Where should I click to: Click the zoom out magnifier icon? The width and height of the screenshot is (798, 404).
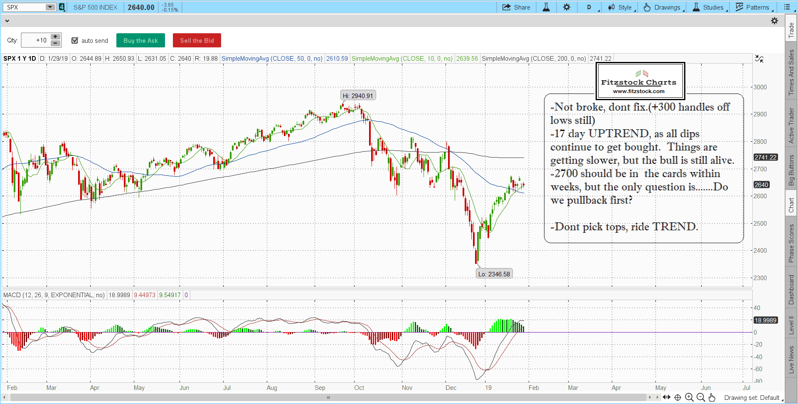point(701,397)
